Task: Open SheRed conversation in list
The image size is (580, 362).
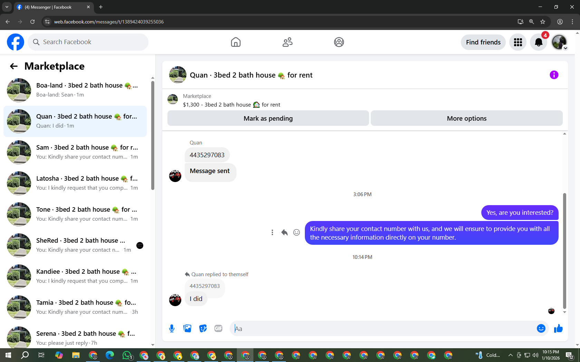Action: click(x=75, y=245)
